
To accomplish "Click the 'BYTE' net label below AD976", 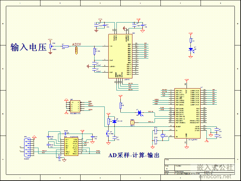I will pos(130,84).
